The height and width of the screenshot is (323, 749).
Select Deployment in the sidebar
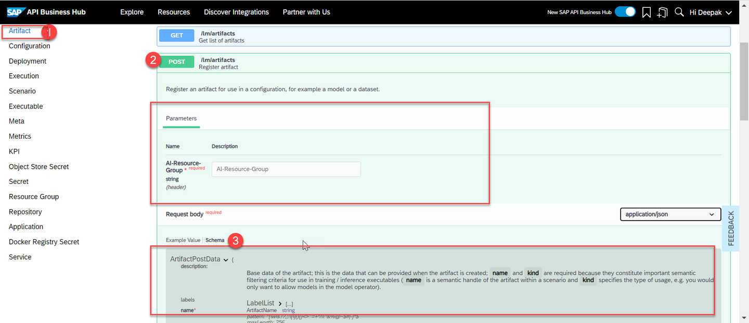[x=28, y=61]
